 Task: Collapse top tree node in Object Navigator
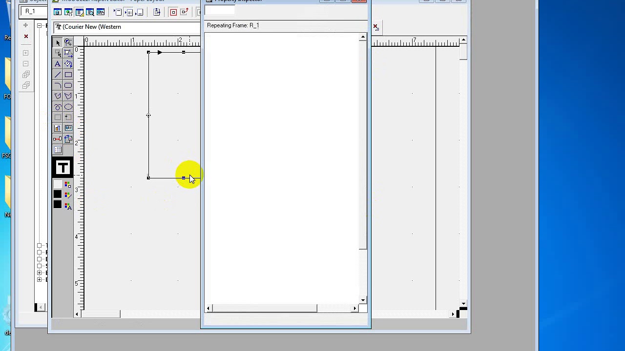pyautogui.click(x=40, y=25)
